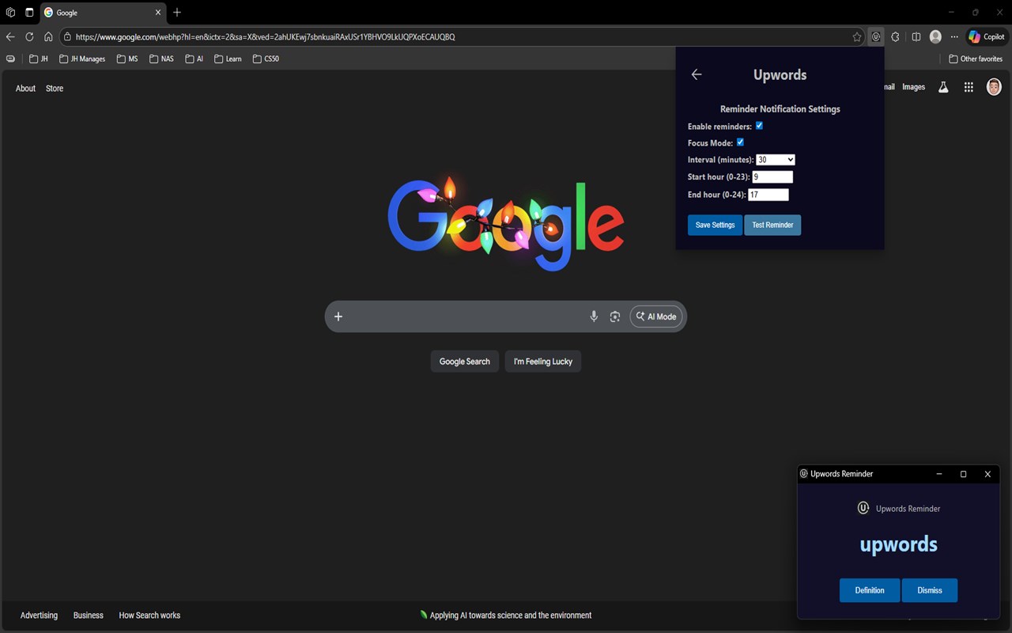Open the About link
Screen dimensions: 1012x633
[25, 89]
